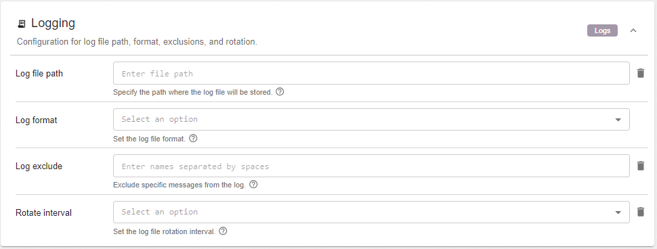Delete the Log exclude setting
The image size is (657, 249).
tap(640, 166)
